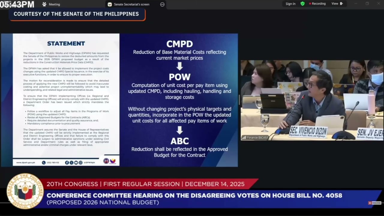Open the three-dot share options menu

click(162, 4)
